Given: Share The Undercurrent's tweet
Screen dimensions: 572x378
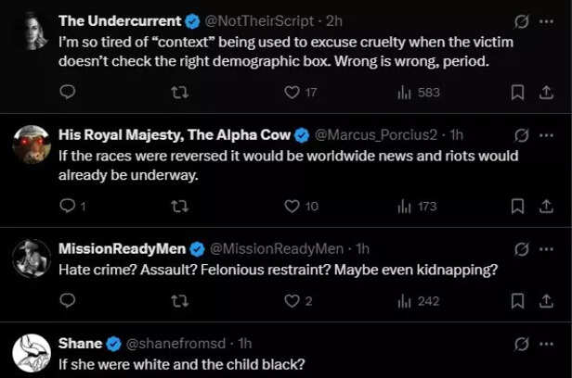Looking at the screenshot, I should (544, 92).
